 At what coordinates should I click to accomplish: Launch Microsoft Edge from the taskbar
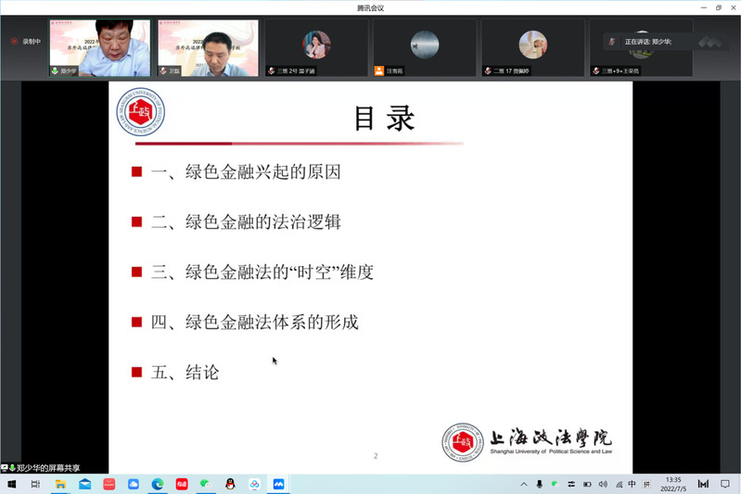click(158, 484)
